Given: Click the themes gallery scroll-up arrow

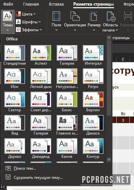Looking at the screenshot, I should [109, 38].
